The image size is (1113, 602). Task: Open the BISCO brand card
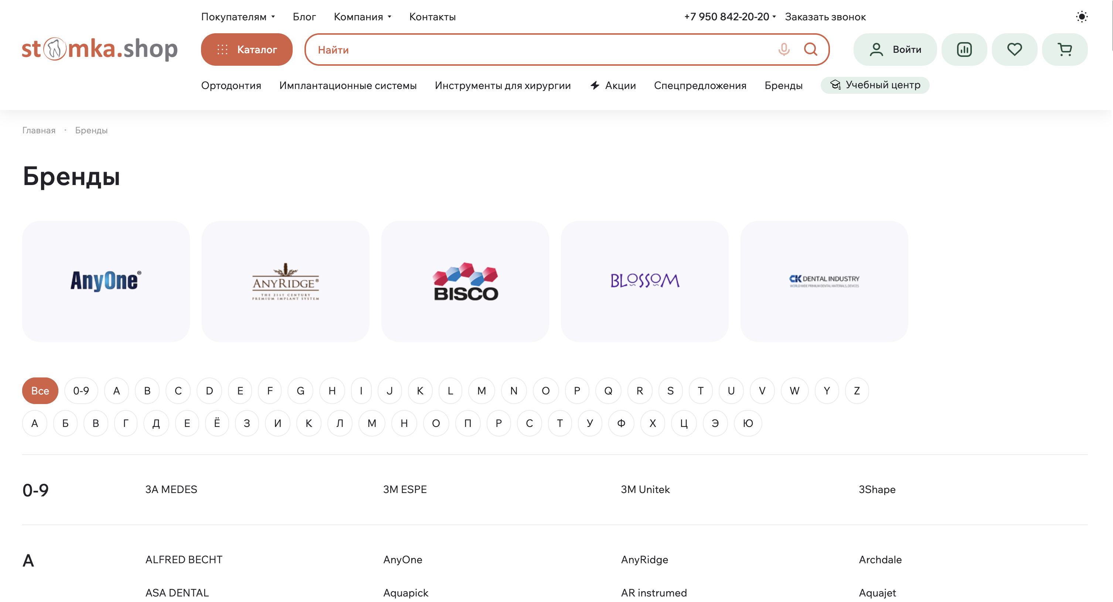(465, 281)
